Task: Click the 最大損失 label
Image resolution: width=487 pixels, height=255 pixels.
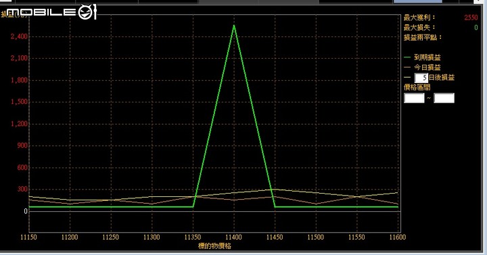Action: [419, 28]
